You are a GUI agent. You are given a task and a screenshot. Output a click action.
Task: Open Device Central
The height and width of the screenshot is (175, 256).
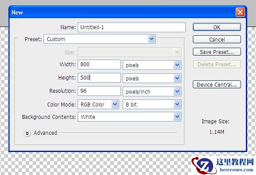[x=217, y=84]
